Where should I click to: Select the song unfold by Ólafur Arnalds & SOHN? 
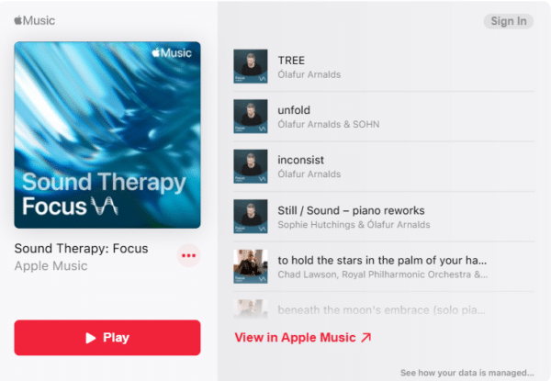click(294, 110)
